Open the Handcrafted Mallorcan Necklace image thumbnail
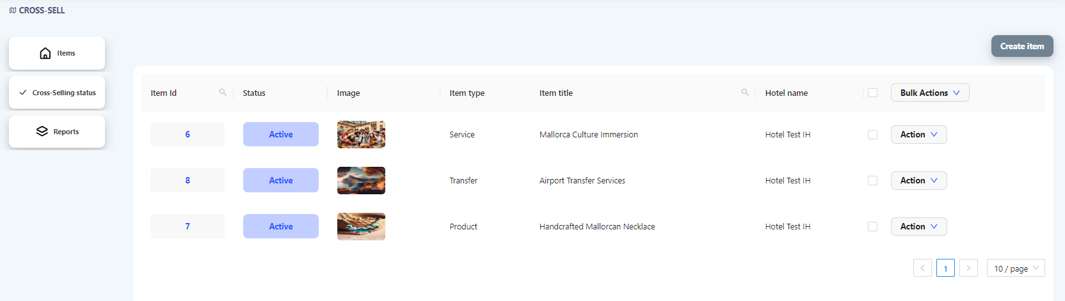This screenshot has height=301, width=1065. click(x=361, y=226)
